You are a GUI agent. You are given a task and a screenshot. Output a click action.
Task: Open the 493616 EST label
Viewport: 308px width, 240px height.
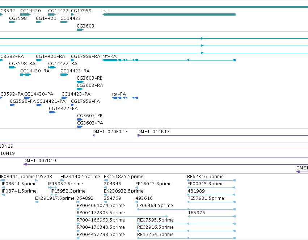pyautogui.click(x=144, y=199)
